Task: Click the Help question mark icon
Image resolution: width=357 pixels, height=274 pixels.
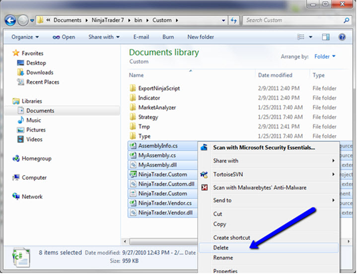Action: 342,37
